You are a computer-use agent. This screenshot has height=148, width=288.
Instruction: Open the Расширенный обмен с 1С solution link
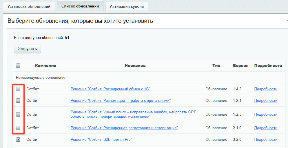click(110, 89)
